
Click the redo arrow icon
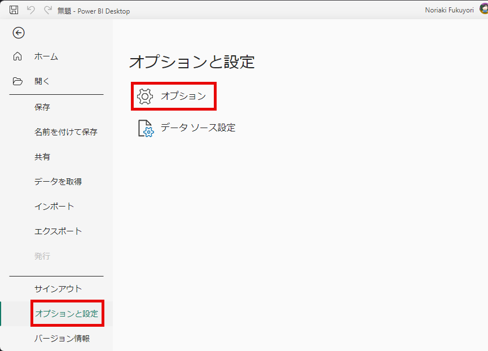[x=47, y=10]
